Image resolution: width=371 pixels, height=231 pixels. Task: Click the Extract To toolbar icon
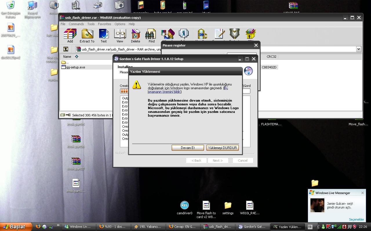click(x=87, y=36)
